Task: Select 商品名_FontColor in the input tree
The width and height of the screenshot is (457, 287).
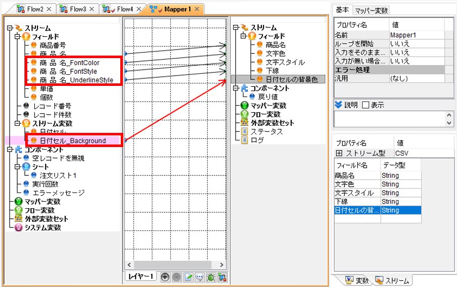Action: point(69,63)
